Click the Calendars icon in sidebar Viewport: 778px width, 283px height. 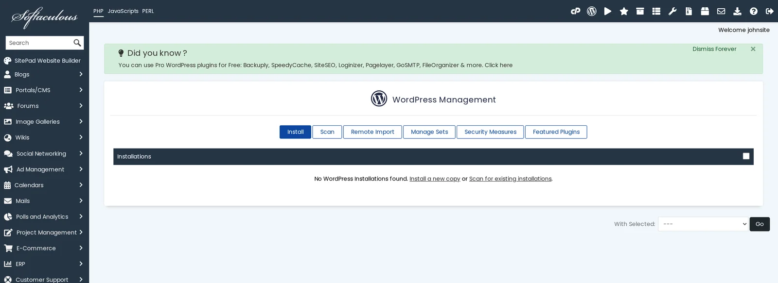click(7, 185)
